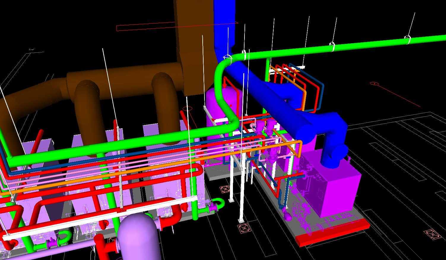Select the red floor drain symbol on the slab
446x260 pixels.
(x=243, y=228)
